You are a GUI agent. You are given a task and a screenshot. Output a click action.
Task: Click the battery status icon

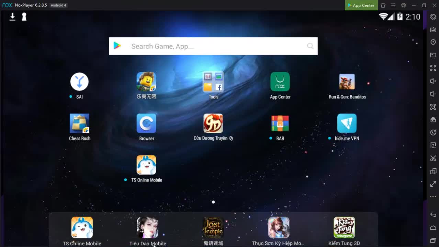tap(400, 16)
